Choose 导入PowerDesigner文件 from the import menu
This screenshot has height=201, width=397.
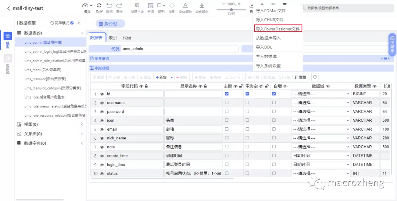tap(278, 29)
